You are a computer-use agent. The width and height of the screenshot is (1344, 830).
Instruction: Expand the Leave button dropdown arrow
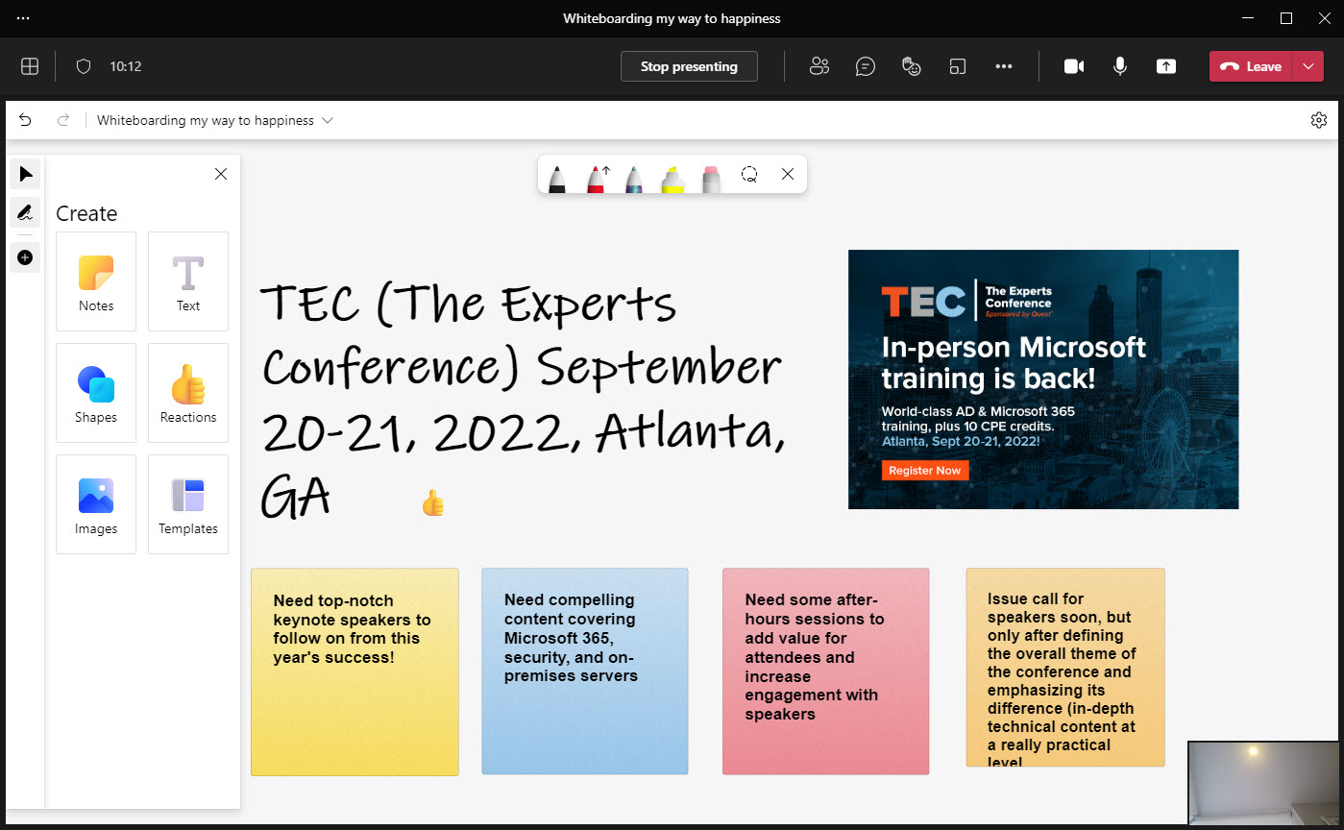point(1308,66)
